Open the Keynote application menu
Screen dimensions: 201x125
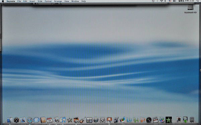11,1
